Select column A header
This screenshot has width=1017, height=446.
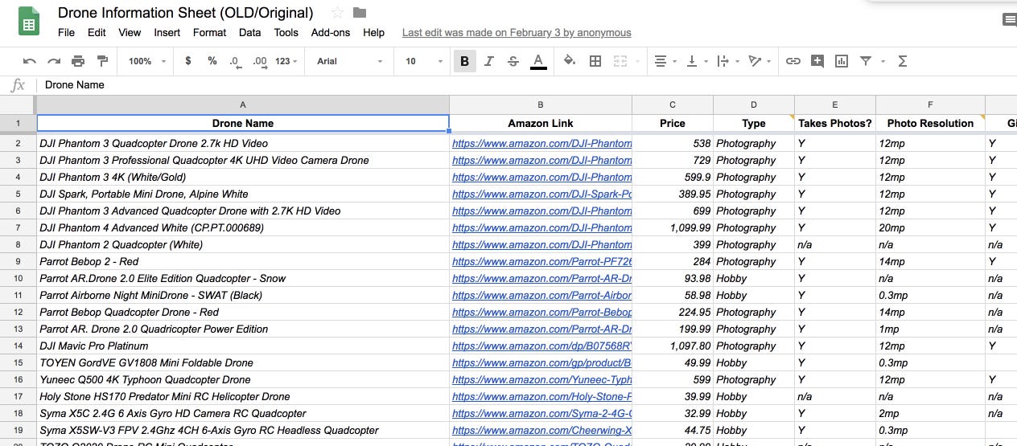pos(243,104)
